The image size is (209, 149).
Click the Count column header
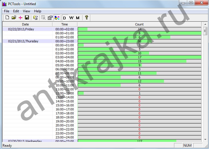click(139, 24)
